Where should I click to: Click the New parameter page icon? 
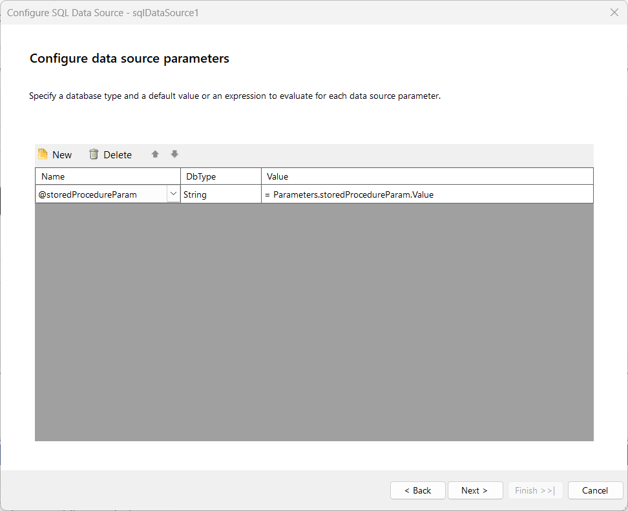click(43, 154)
